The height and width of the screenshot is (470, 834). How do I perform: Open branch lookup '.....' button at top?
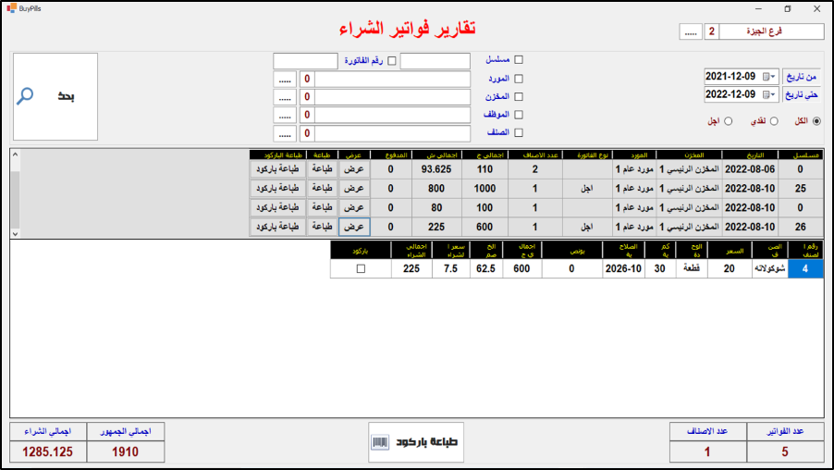click(x=691, y=31)
